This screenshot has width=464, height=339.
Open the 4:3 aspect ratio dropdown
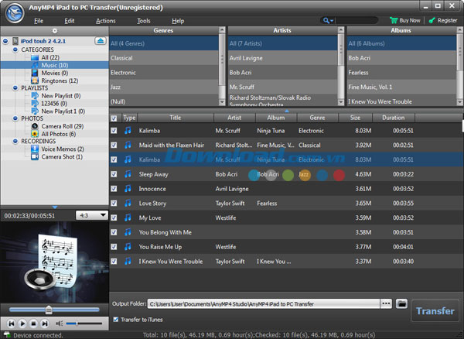point(91,215)
